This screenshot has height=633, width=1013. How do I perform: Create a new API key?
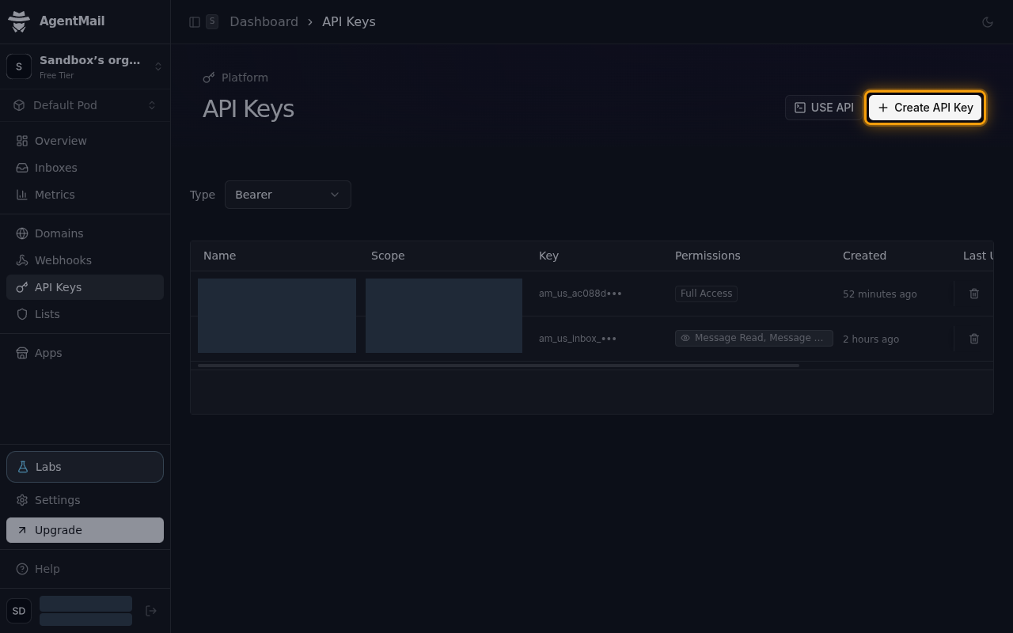tap(925, 108)
